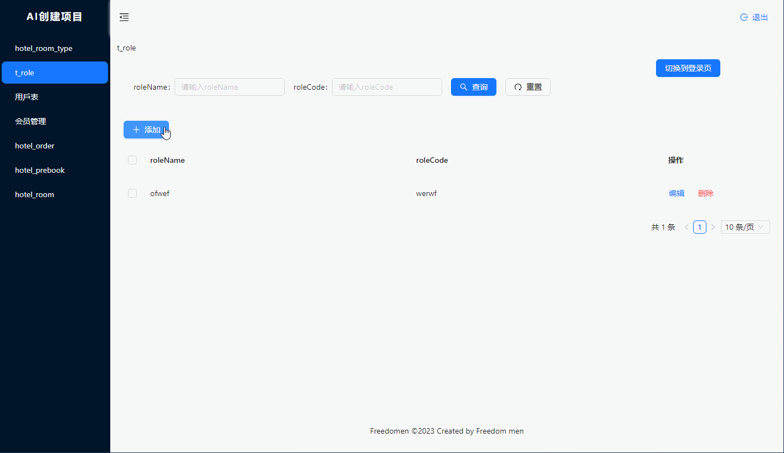Viewport: 784px width, 453px height.
Task: Click the 查询 search button
Action: click(474, 87)
